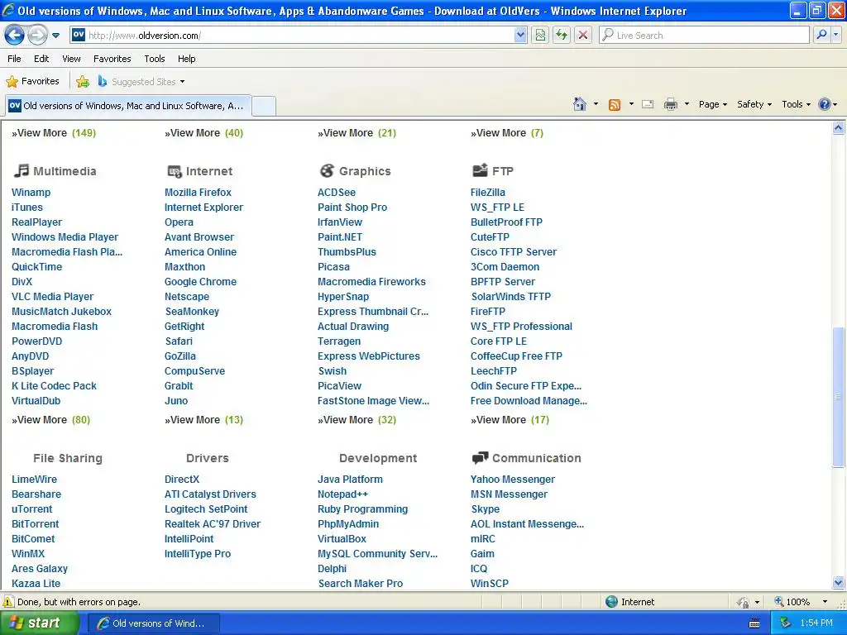
Task: Click View More (17) under FTP
Action: click(x=510, y=419)
